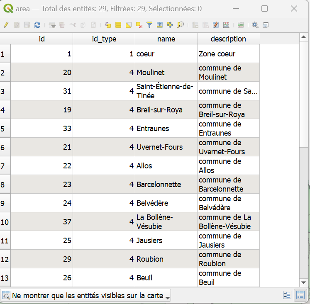Dock the attribute table
Screen dimensions: 310x304
coord(266,25)
